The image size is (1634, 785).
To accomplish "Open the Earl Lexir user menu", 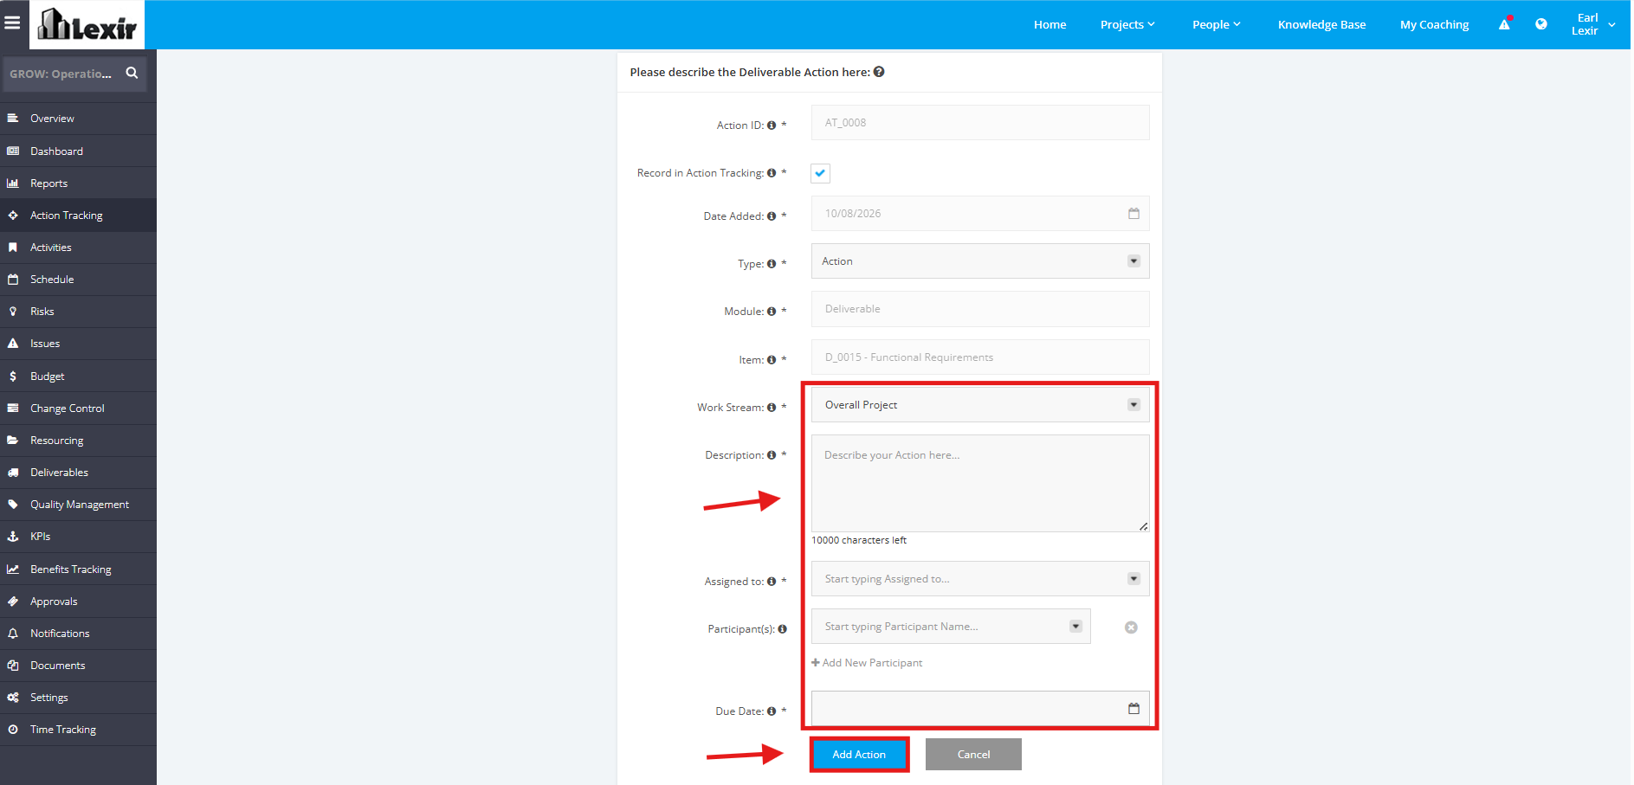I will [1593, 24].
